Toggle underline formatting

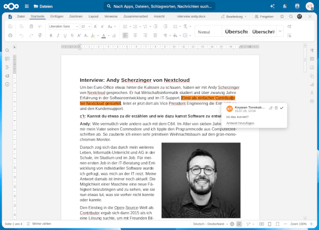click(65, 36)
